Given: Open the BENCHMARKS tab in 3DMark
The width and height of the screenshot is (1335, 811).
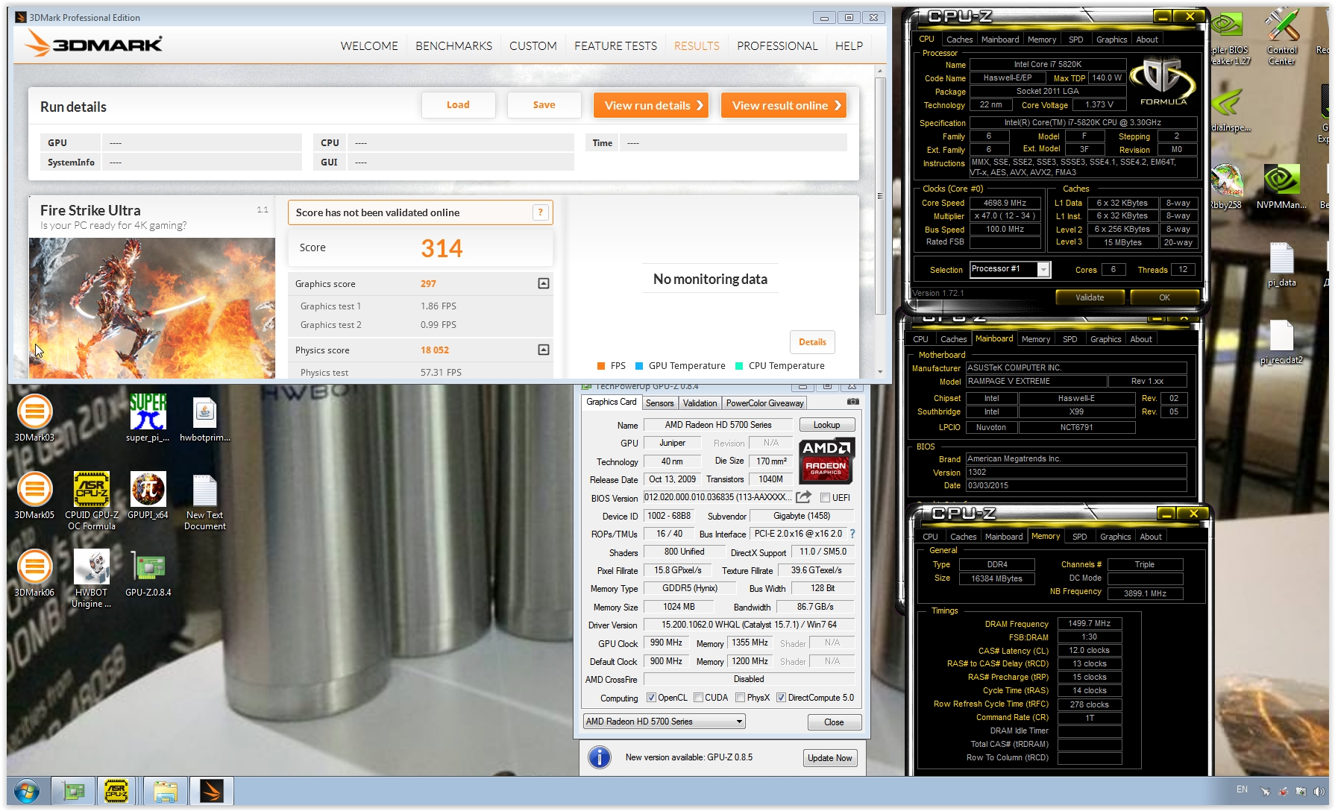Looking at the screenshot, I should 453,46.
